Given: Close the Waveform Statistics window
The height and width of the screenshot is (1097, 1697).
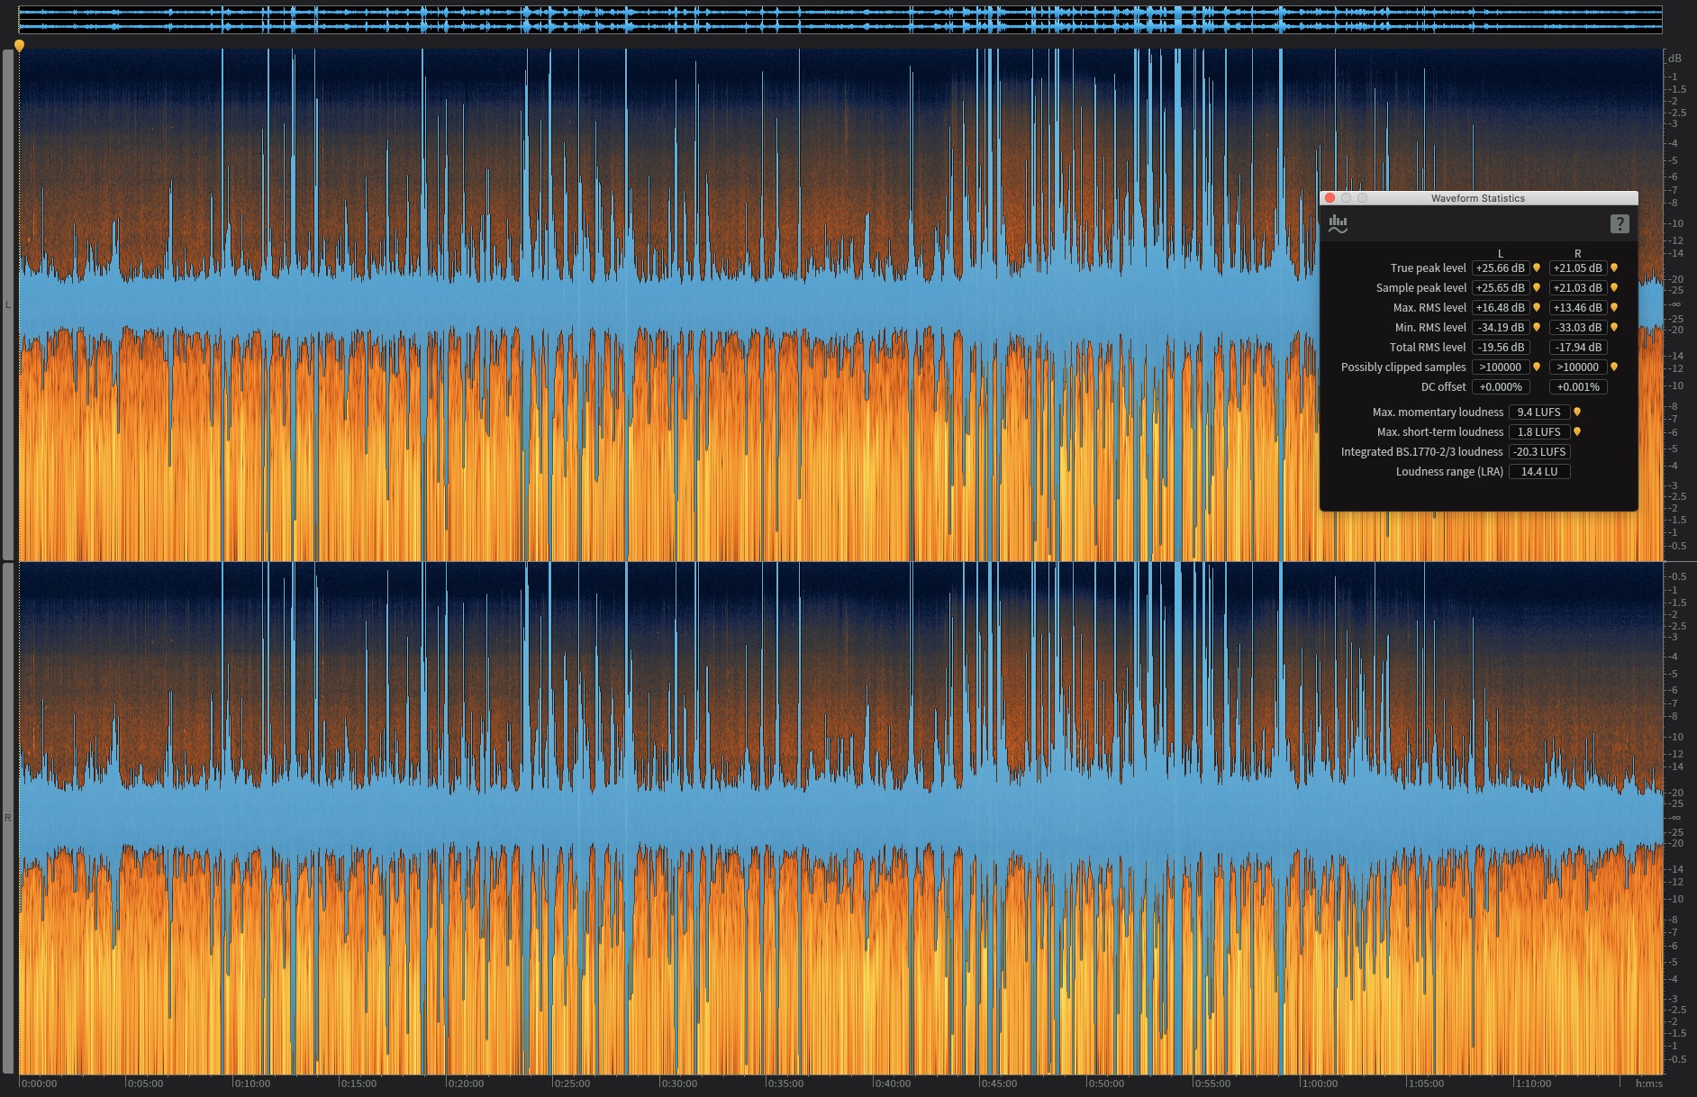Looking at the screenshot, I should click(1329, 198).
